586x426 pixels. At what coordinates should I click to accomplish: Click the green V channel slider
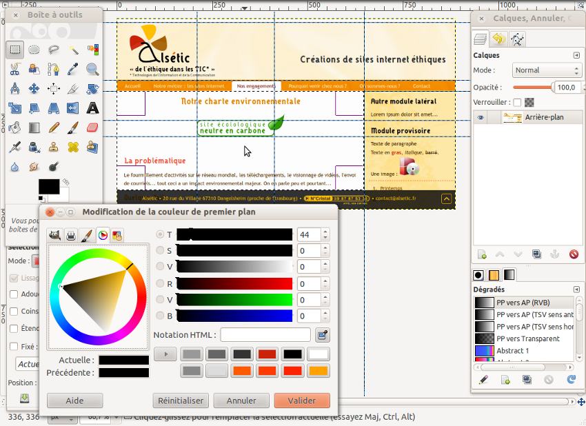click(x=234, y=300)
